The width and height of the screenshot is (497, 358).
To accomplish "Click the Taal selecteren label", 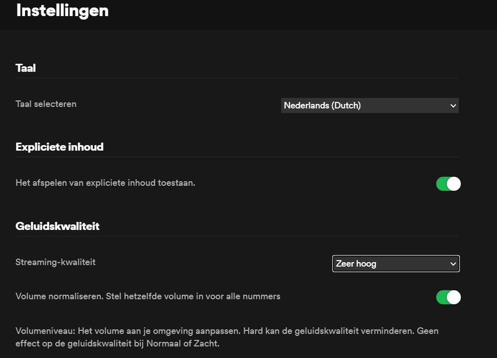I will click(x=46, y=104).
